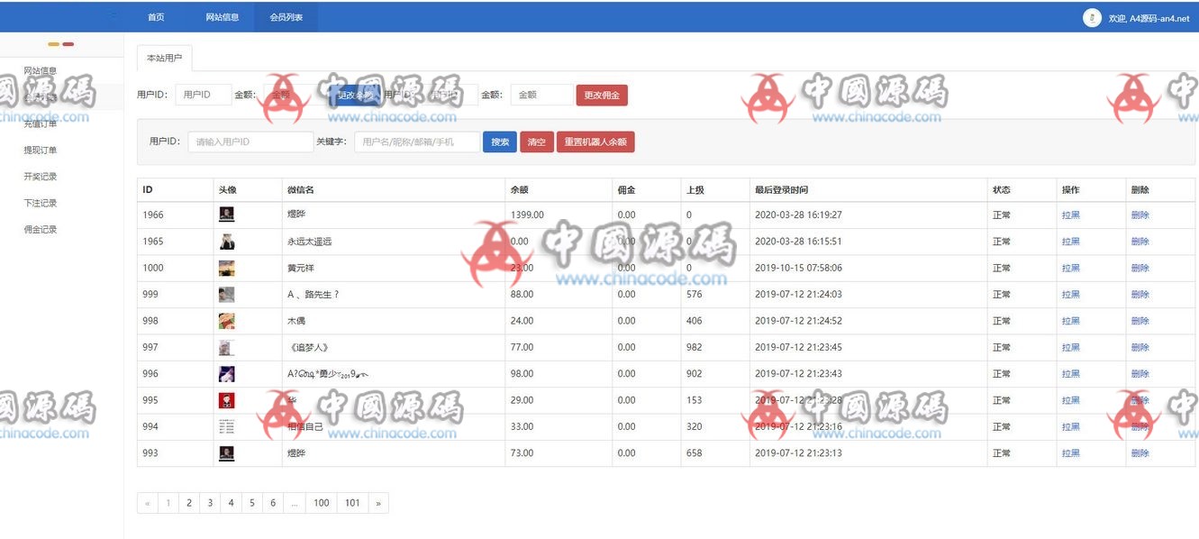
Task: Click the » next page arrow
Action: tap(378, 503)
